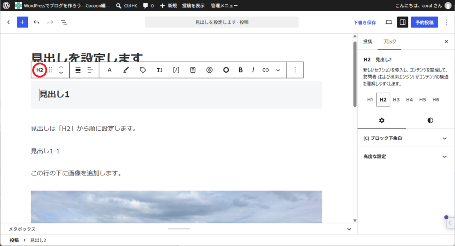Click the letter A text style icon
The height and width of the screenshot is (246, 455).
coord(109,70)
